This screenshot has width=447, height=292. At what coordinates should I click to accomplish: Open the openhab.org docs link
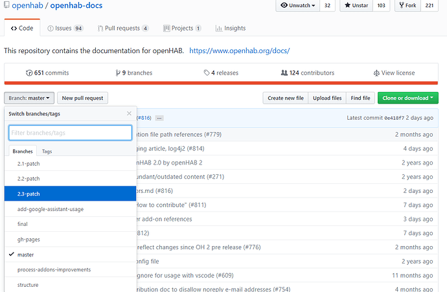239,51
